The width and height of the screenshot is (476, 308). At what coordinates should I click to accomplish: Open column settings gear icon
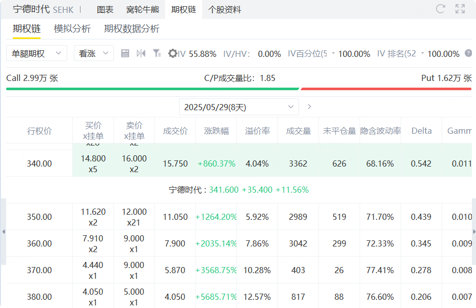[172, 53]
